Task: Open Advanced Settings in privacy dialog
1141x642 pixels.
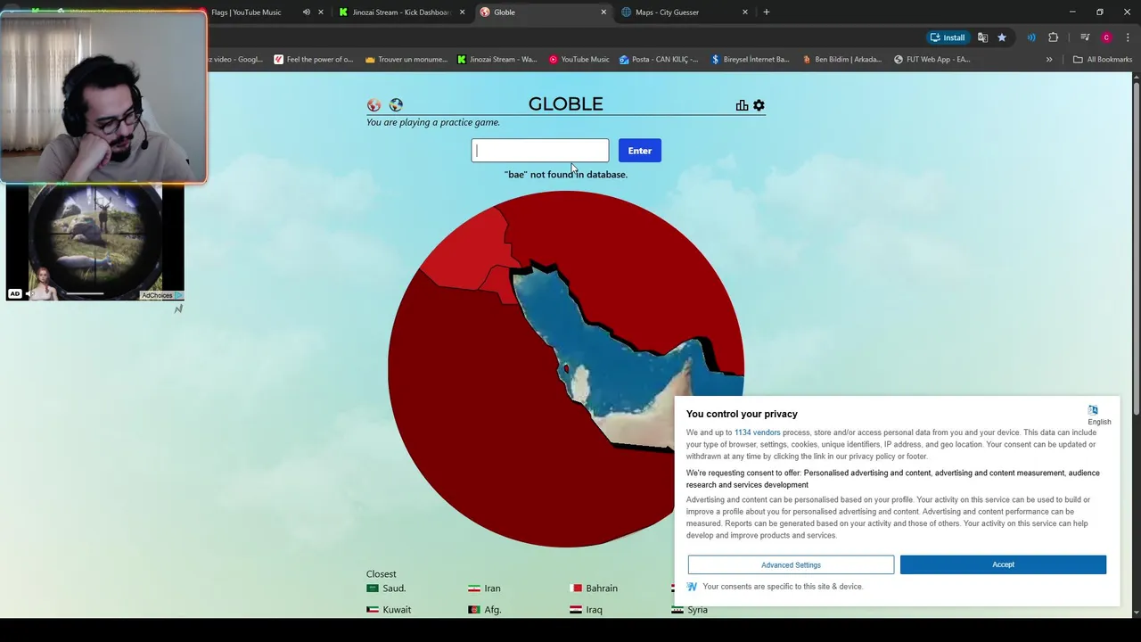Action: click(x=791, y=564)
